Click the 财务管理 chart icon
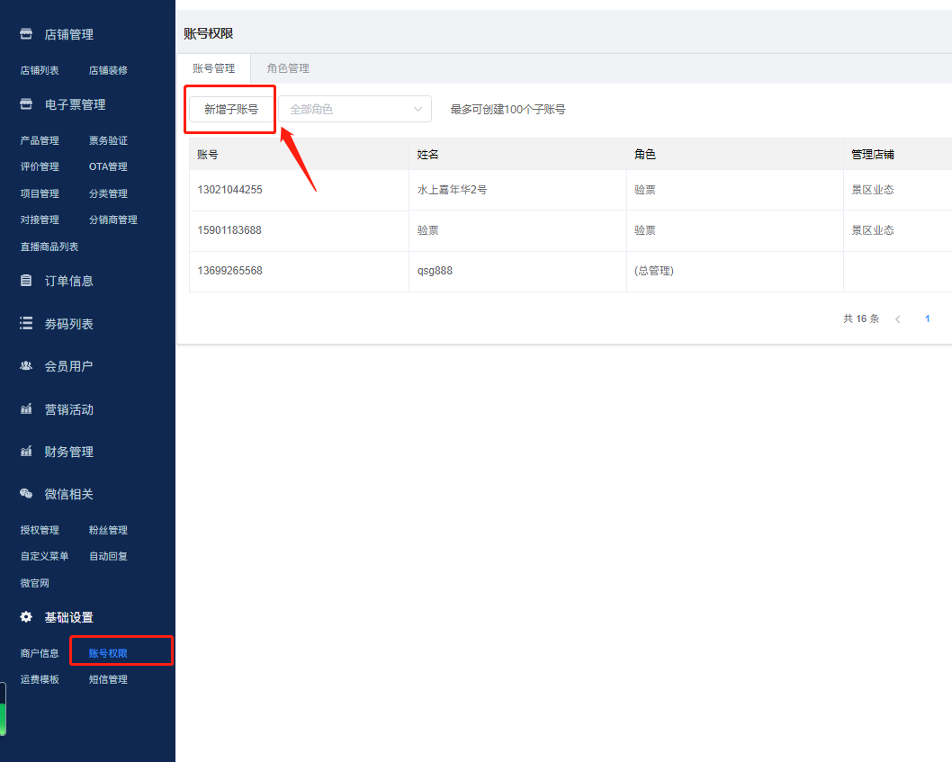The height and width of the screenshot is (762, 952). [x=26, y=452]
